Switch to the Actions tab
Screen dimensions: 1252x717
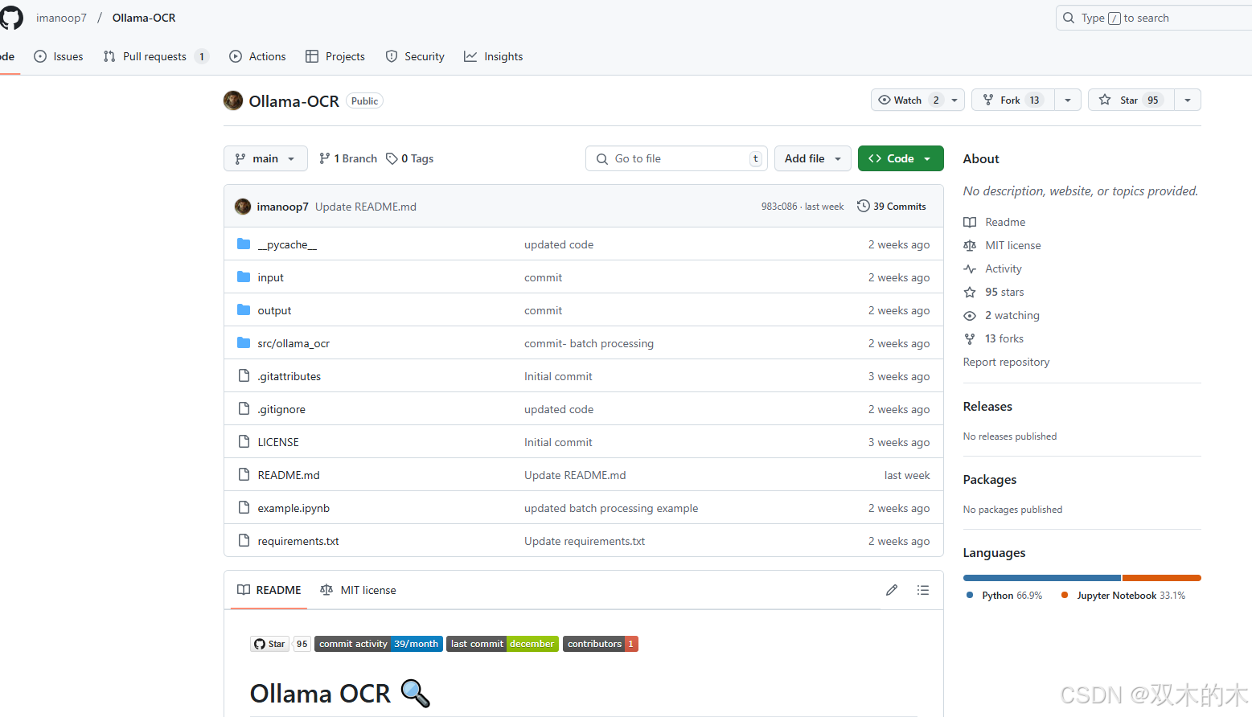click(257, 56)
